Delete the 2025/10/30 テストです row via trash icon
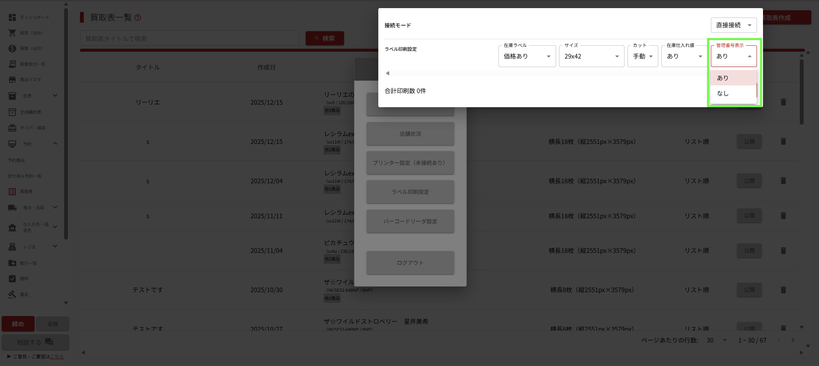 [x=783, y=290]
